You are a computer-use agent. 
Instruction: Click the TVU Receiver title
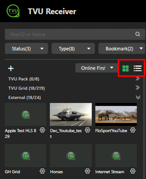[x=52, y=12]
